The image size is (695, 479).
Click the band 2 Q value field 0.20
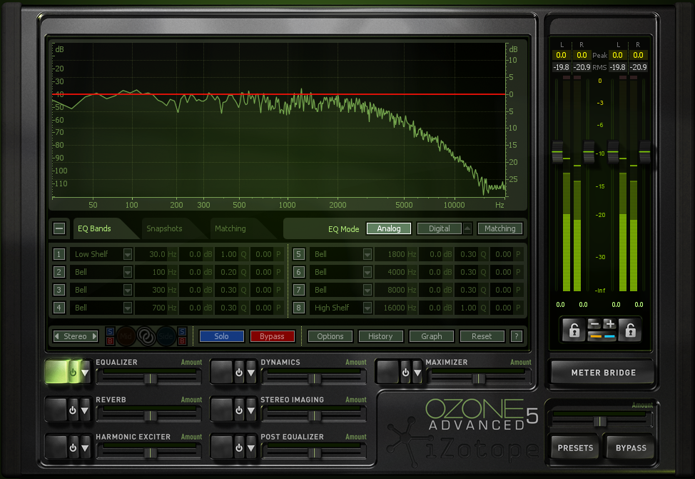click(x=231, y=272)
